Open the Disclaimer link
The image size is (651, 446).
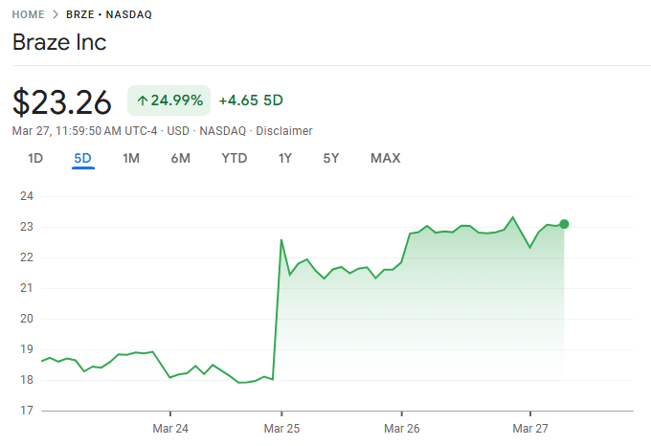(x=284, y=131)
